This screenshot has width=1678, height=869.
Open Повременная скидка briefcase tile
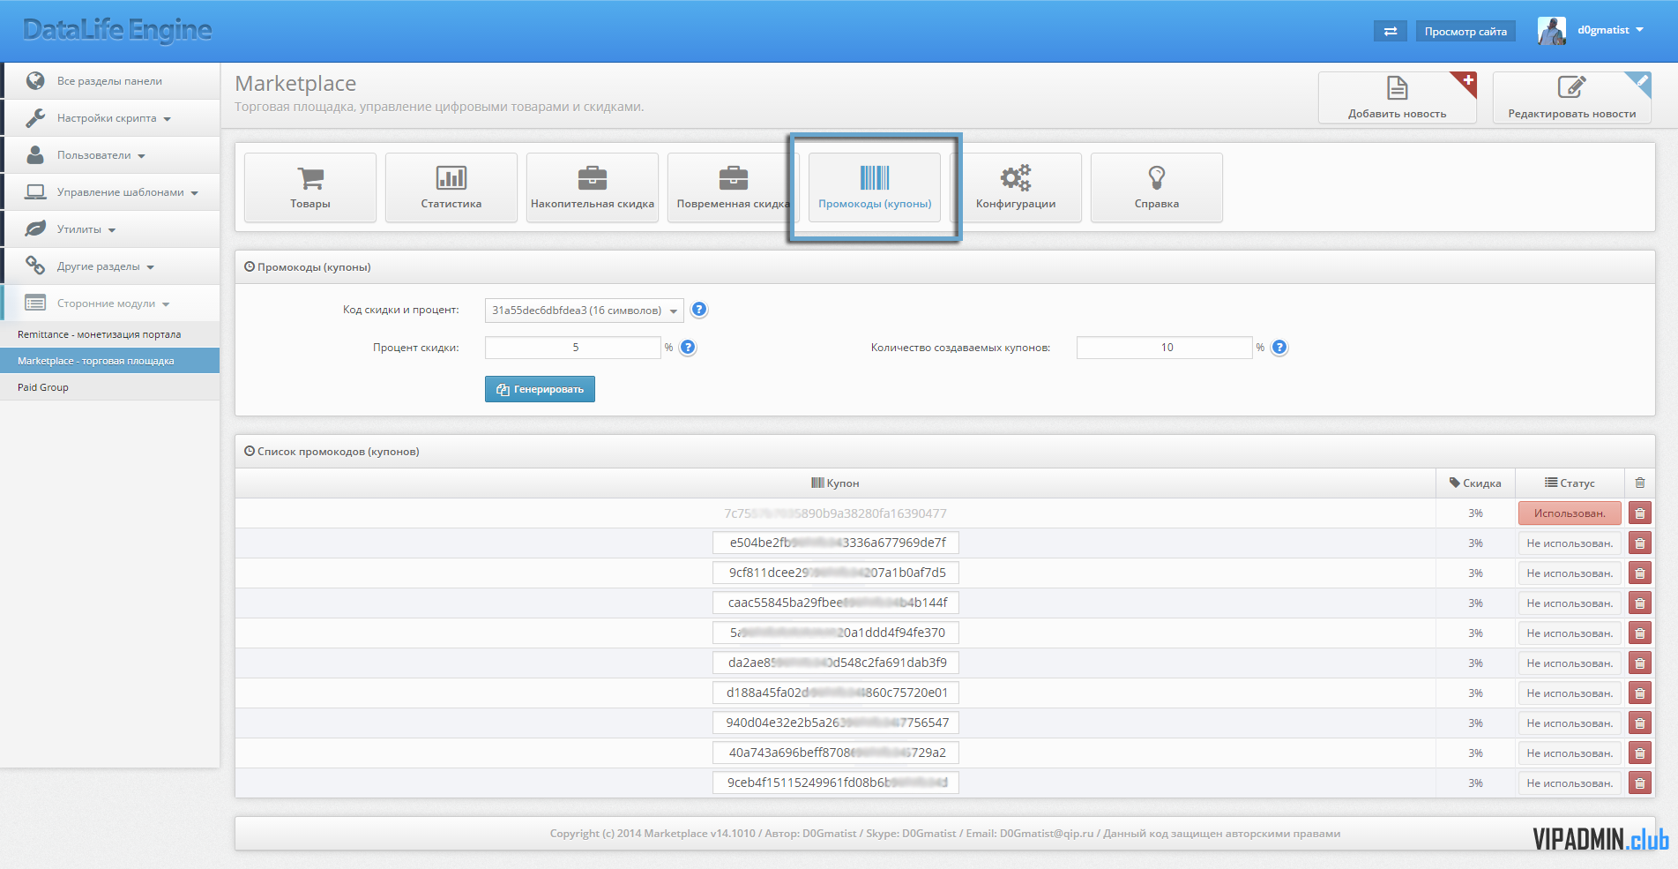733,187
